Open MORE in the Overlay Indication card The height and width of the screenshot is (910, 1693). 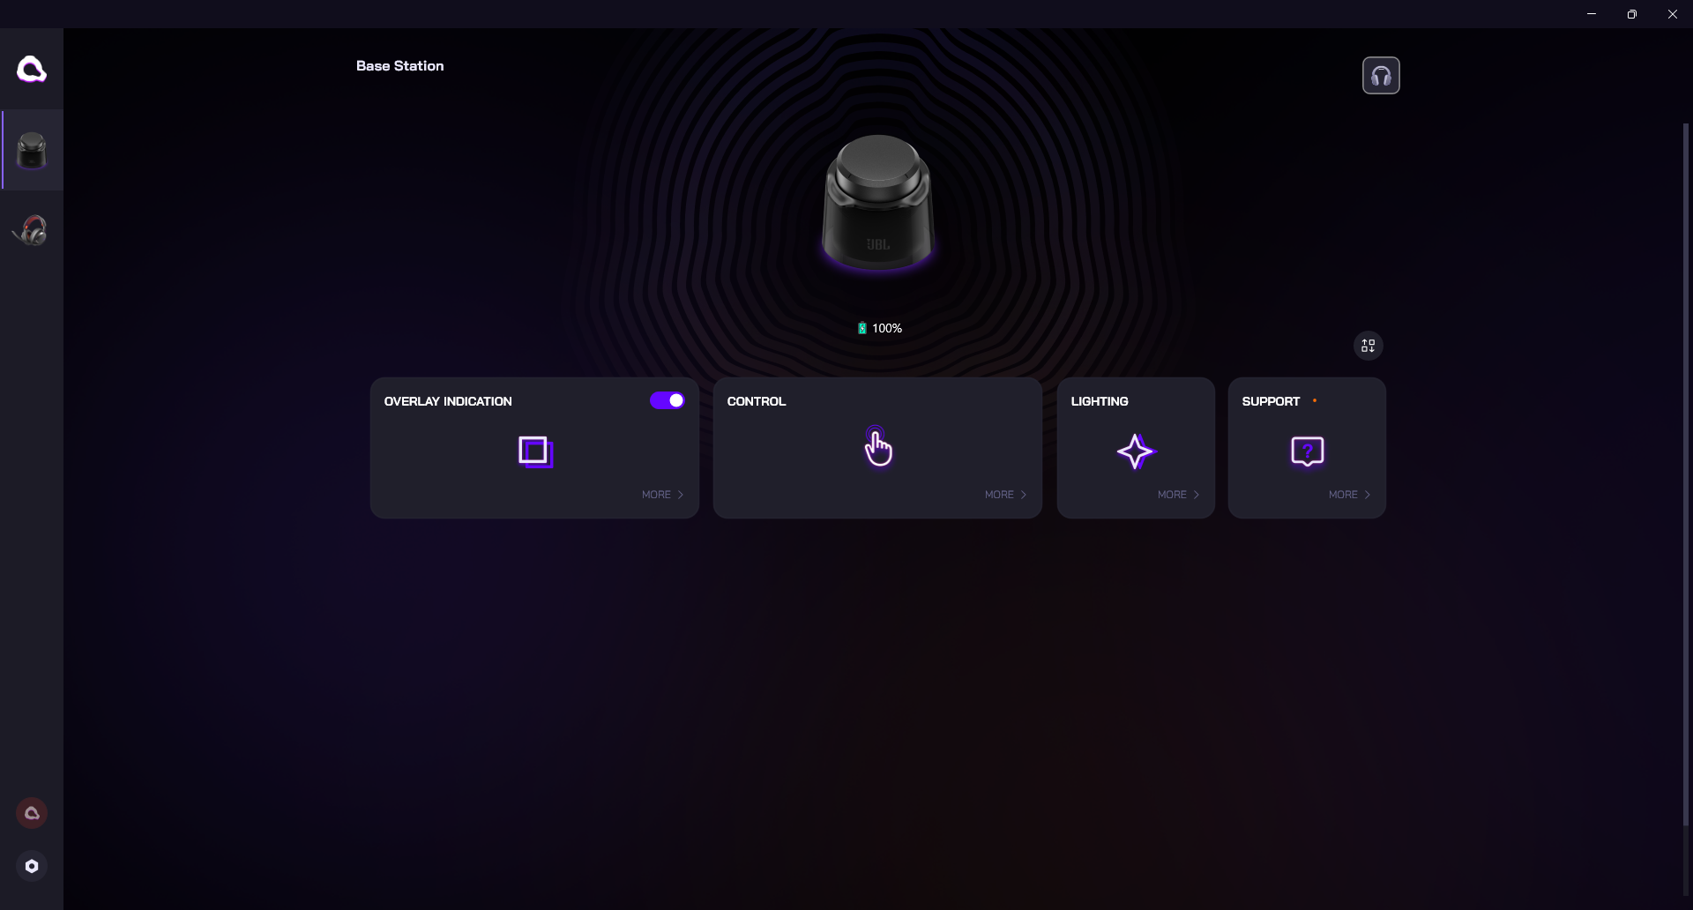[663, 495]
